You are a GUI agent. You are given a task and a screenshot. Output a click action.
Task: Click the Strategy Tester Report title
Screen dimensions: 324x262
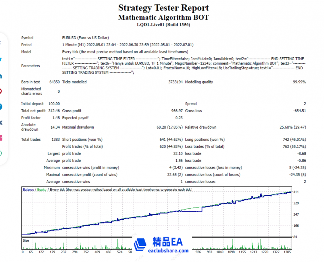click(x=163, y=8)
